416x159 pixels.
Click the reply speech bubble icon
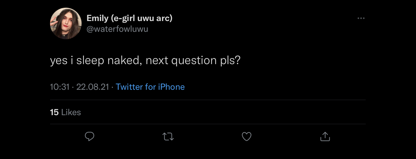(90, 136)
